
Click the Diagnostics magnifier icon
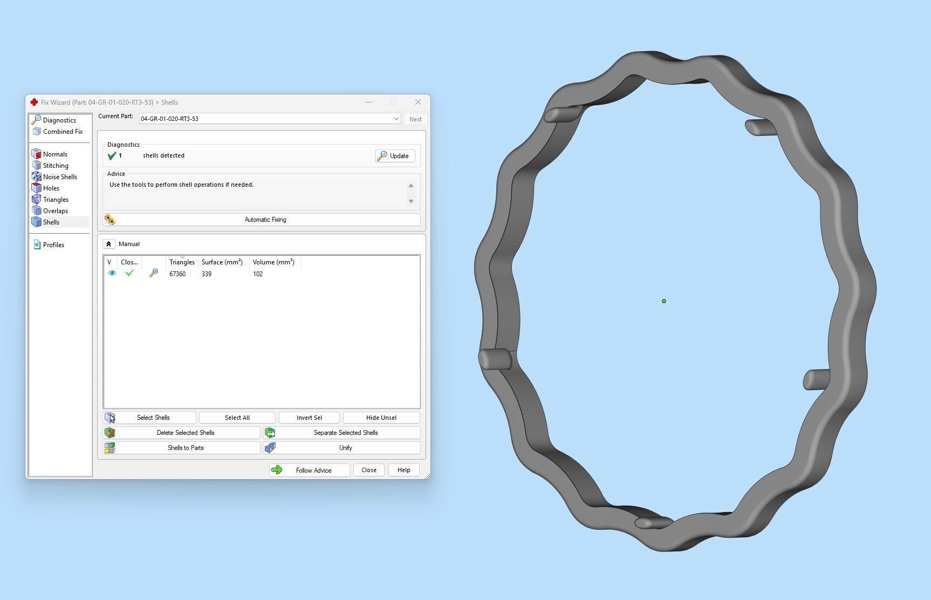[37, 120]
